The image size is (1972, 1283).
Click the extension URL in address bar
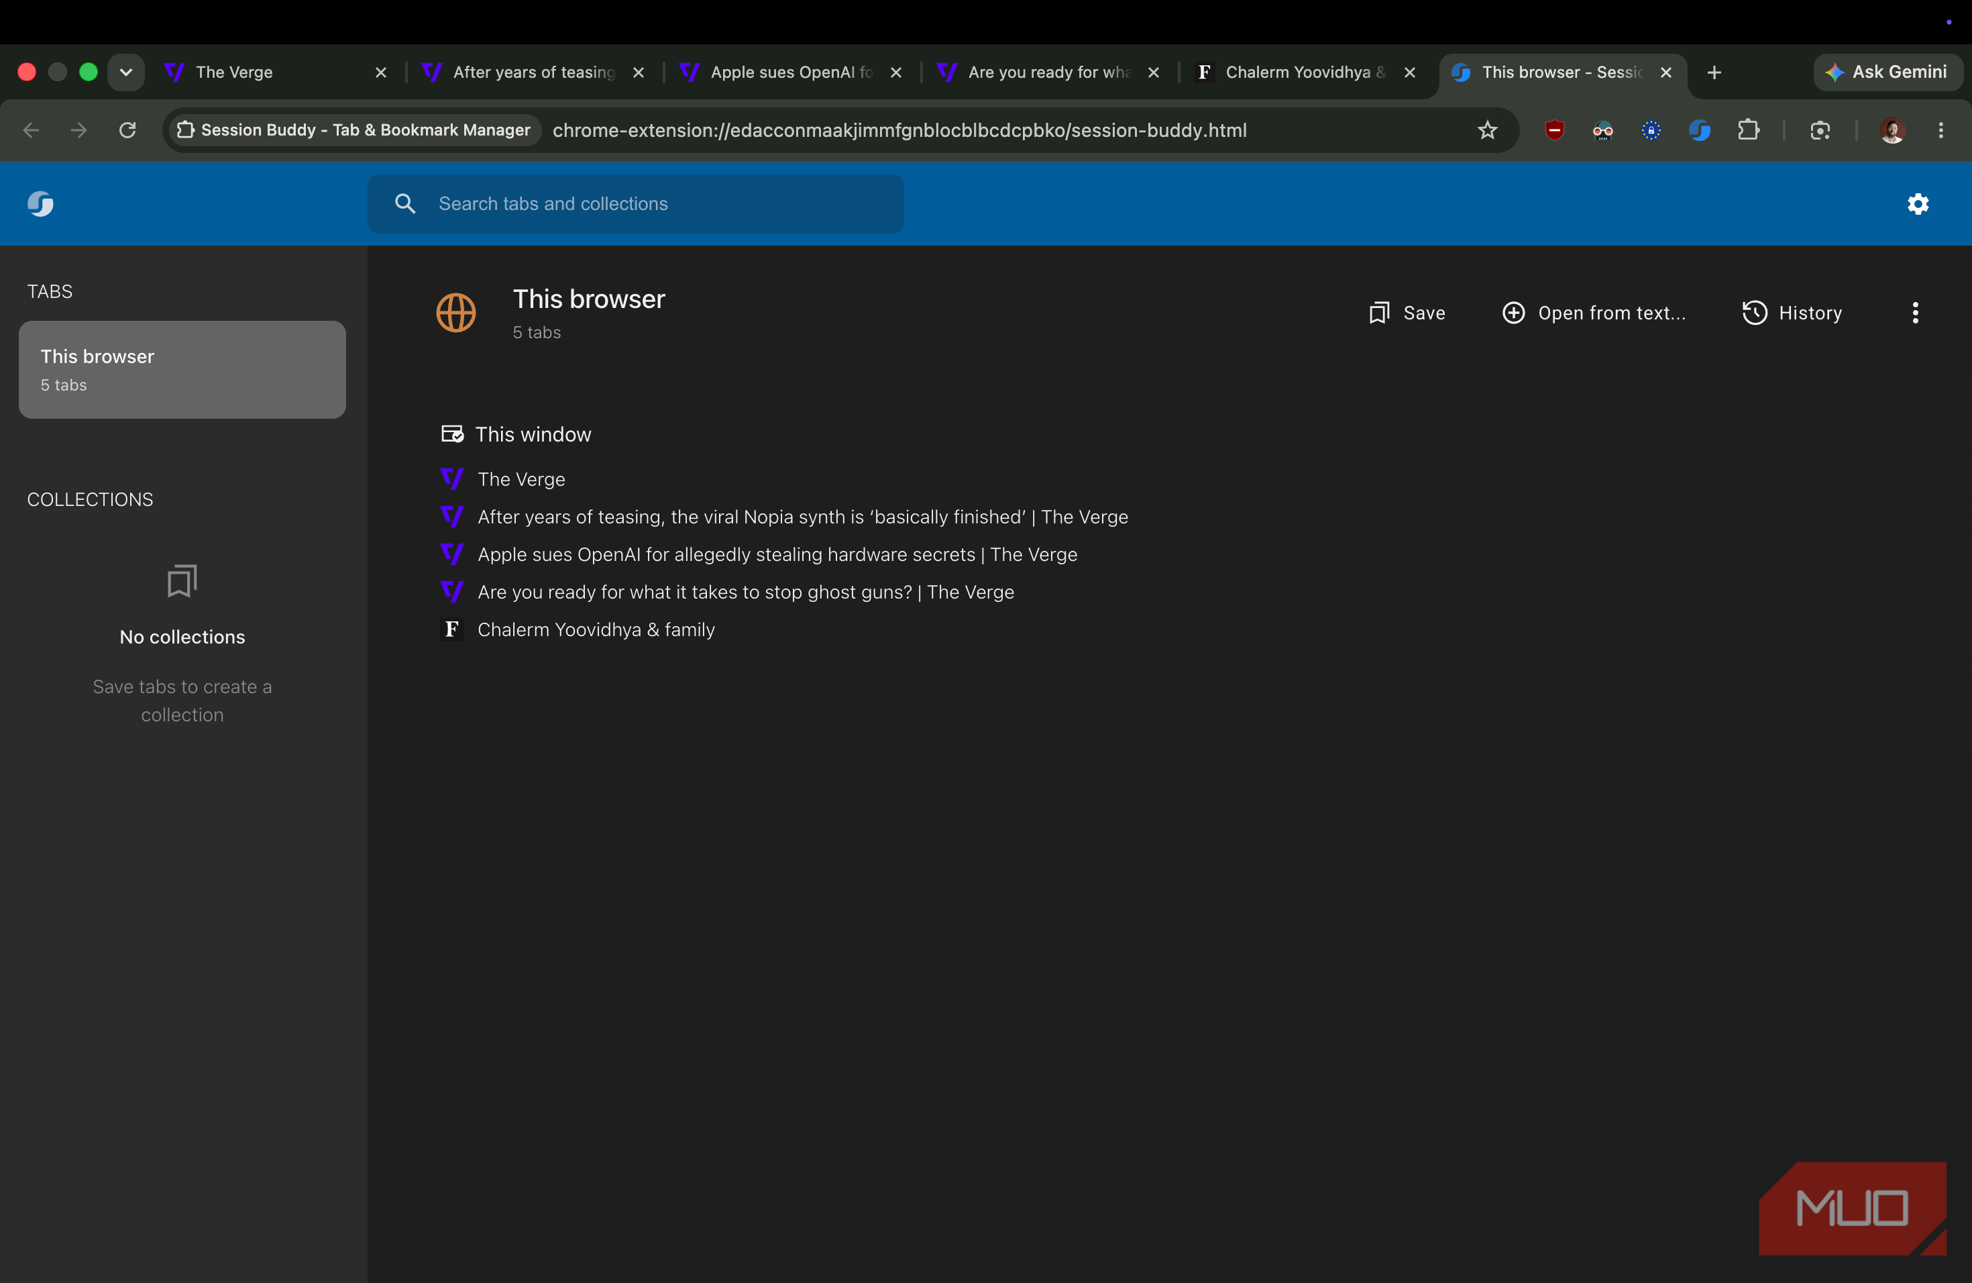tap(899, 130)
